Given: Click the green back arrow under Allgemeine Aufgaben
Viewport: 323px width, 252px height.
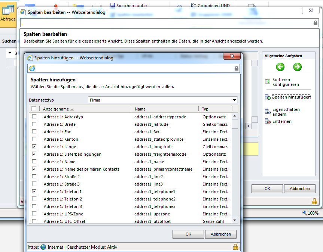Looking at the screenshot, I should 280,67.
